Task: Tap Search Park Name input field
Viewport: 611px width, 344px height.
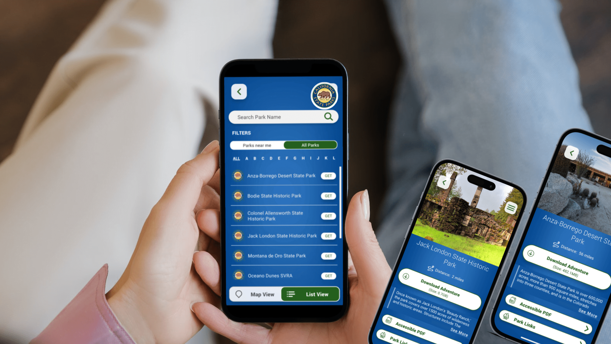Action: click(283, 117)
